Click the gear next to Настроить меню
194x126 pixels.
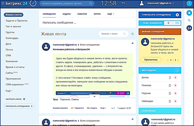tap(24, 99)
